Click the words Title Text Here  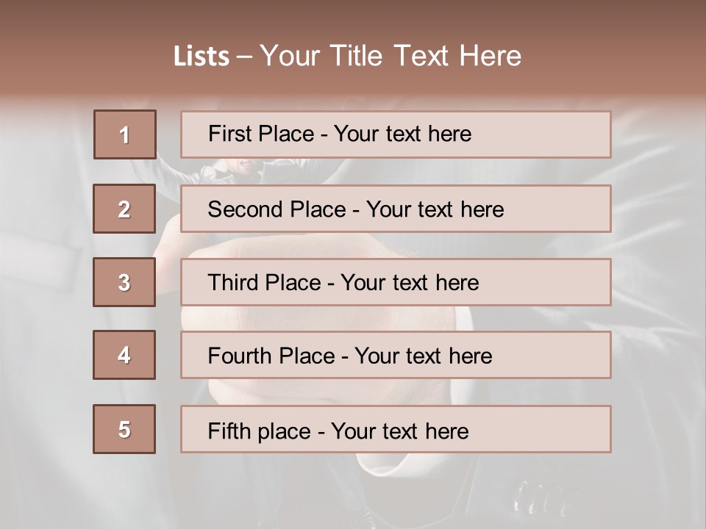point(426,56)
